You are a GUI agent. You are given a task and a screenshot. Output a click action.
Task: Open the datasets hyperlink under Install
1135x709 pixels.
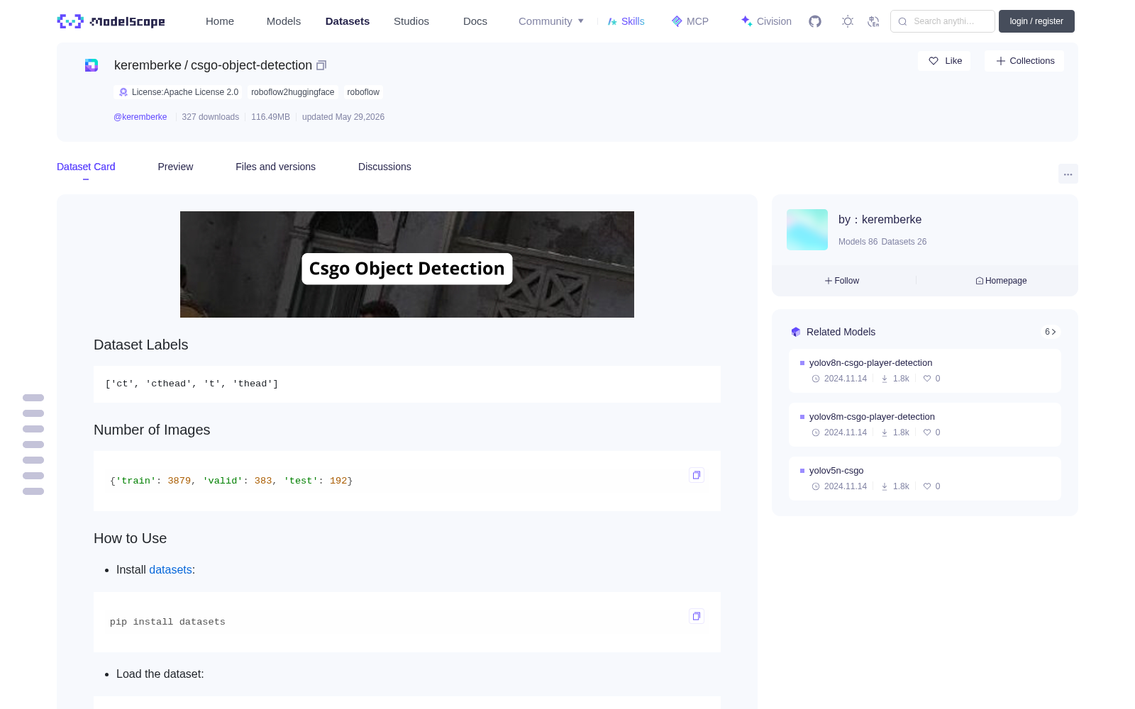pos(170,570)
